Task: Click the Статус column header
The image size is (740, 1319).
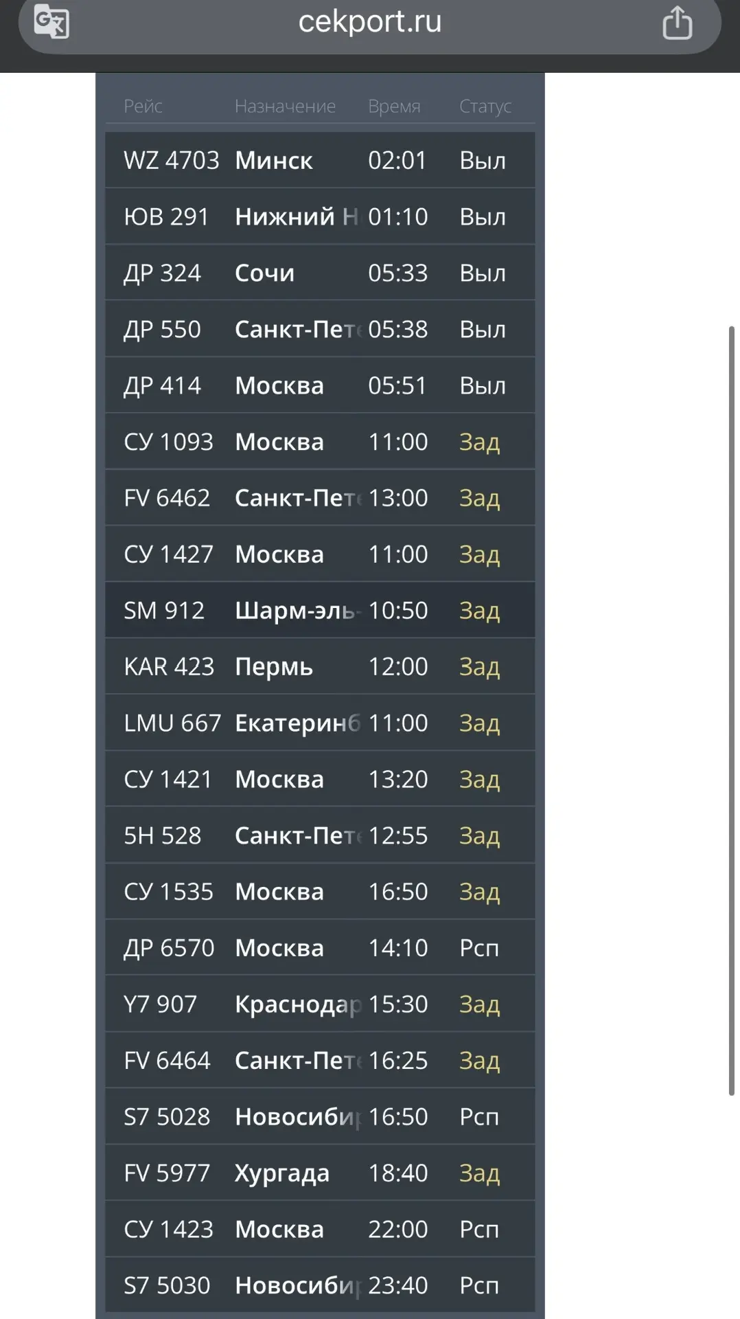Action: coord(485,106)
